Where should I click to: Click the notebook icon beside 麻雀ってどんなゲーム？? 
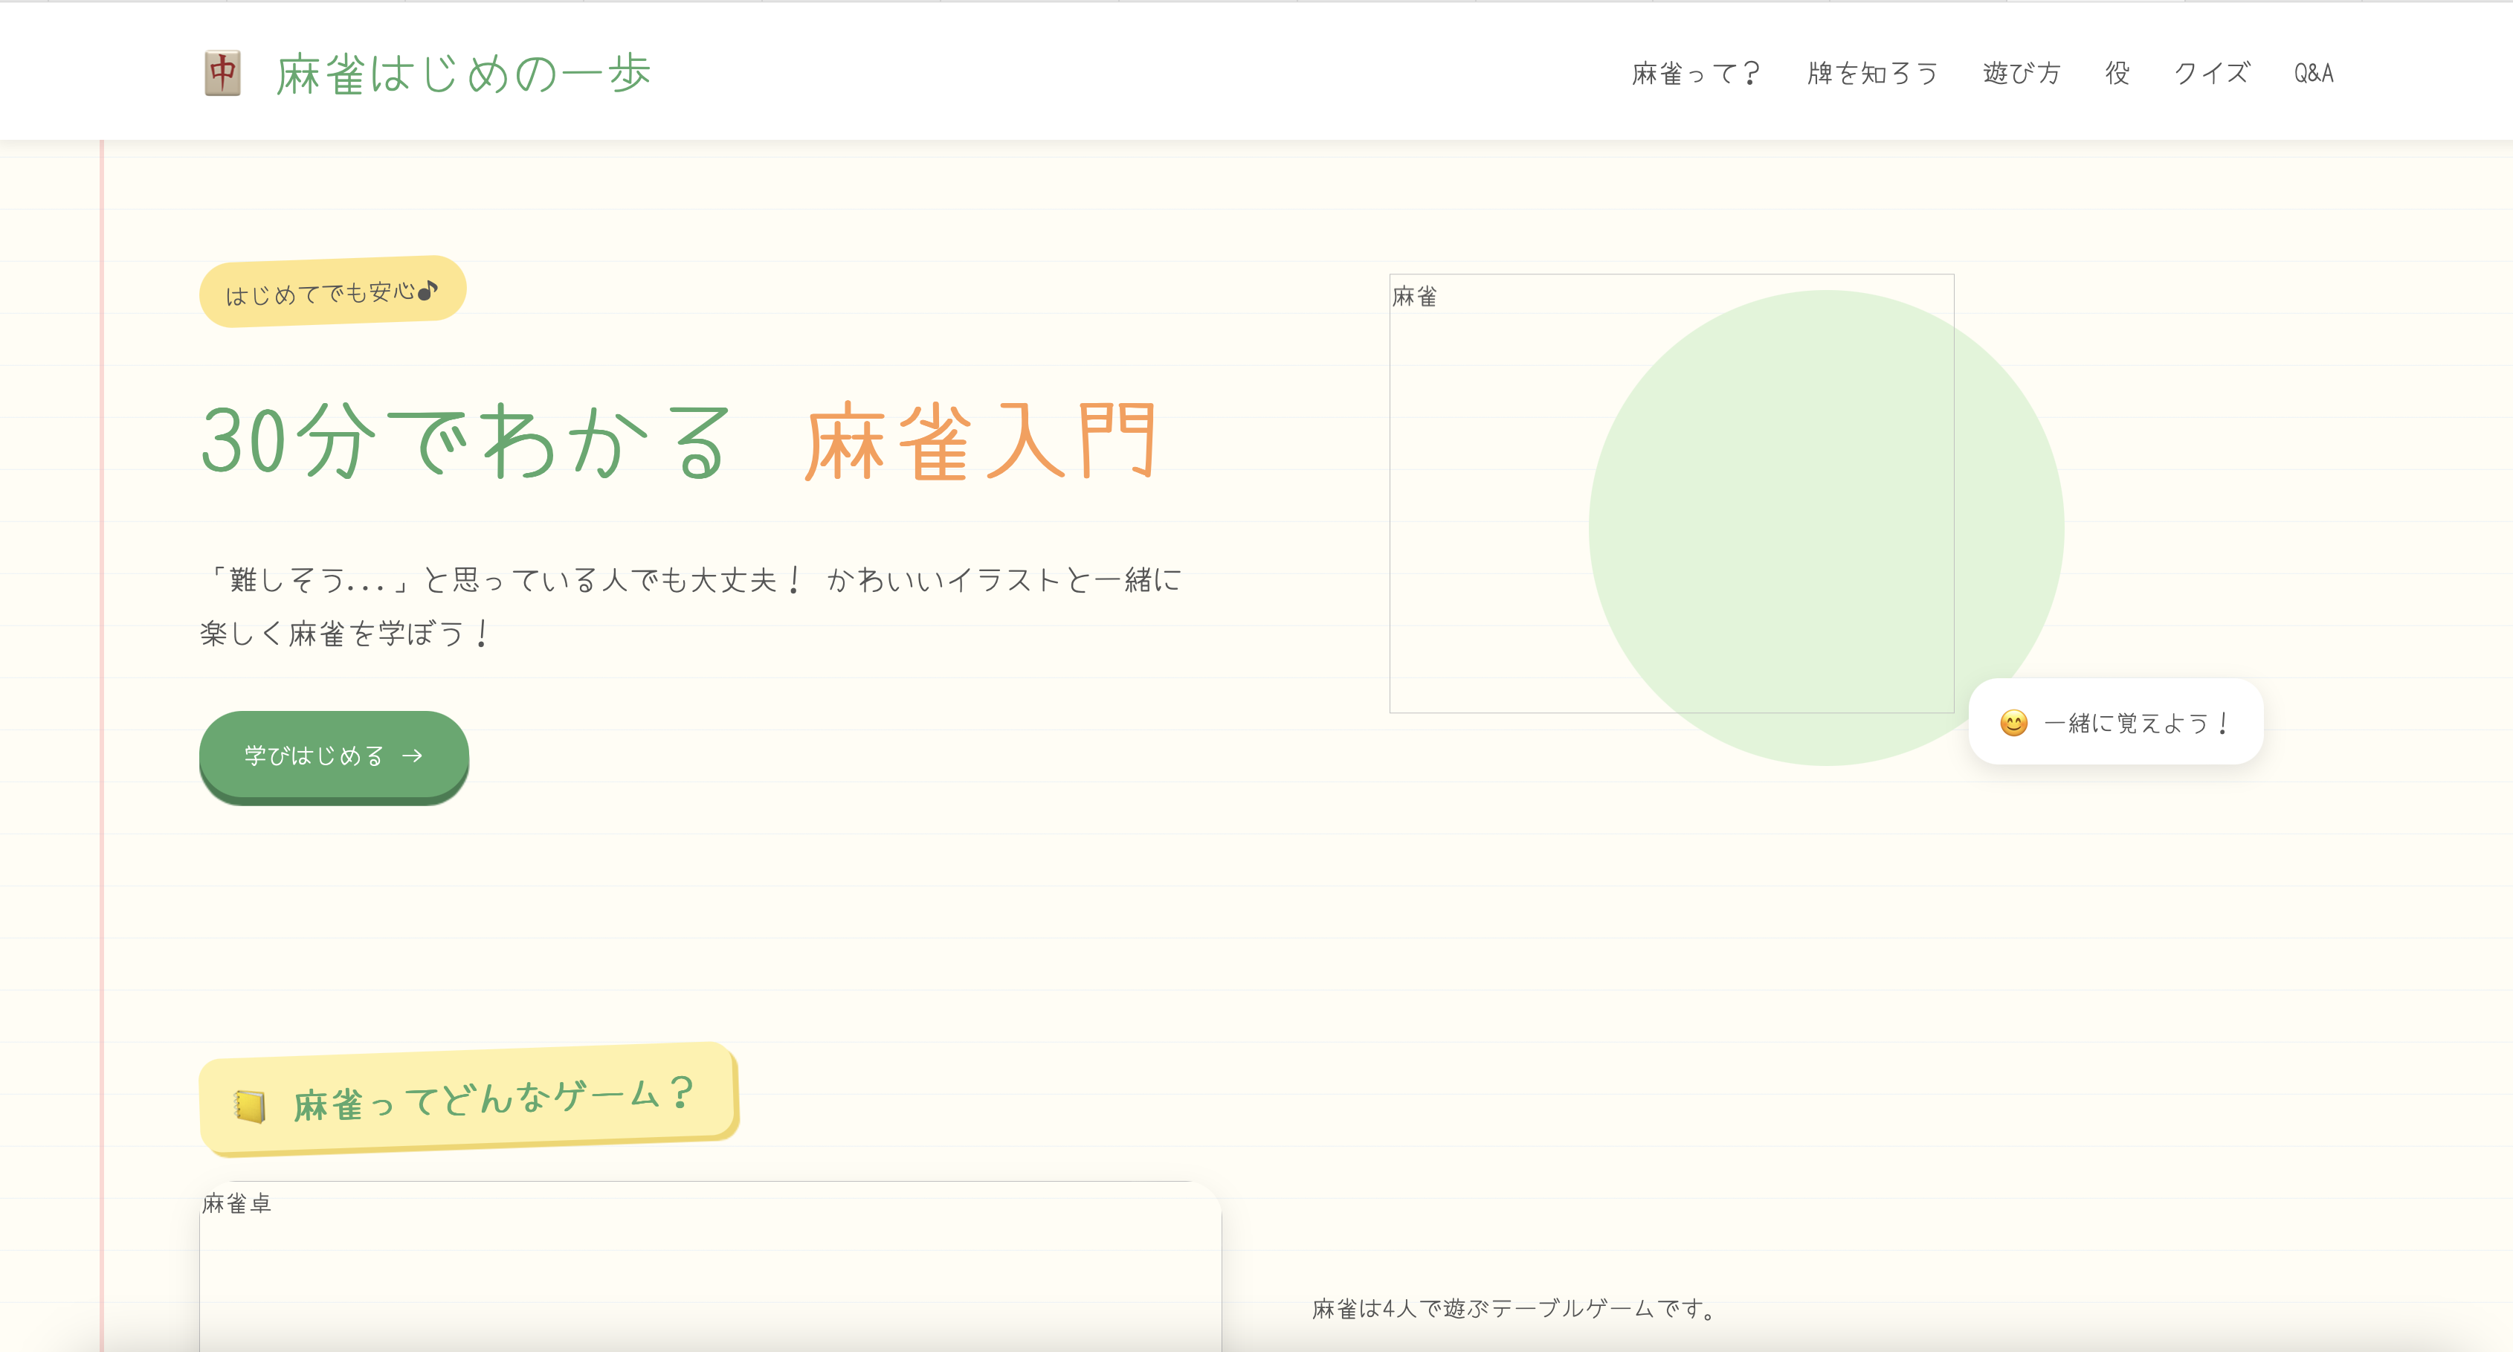click(250, 1106)
